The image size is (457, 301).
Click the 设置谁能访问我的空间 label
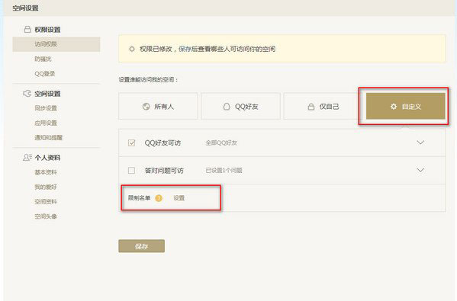click(x=148, y=79)
